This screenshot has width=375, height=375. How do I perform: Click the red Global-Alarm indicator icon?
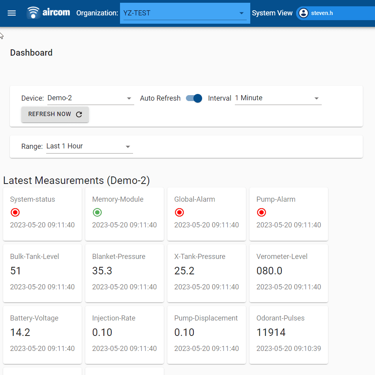(179, 212)
